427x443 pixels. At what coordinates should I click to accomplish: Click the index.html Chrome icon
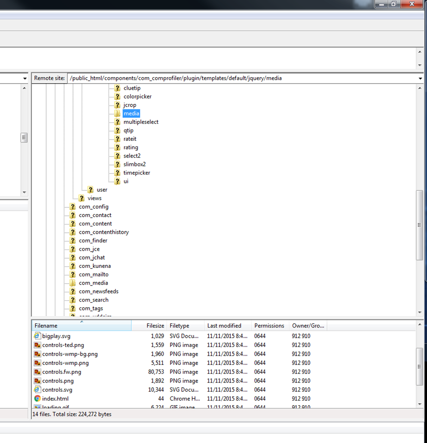(x=37, y=399)
